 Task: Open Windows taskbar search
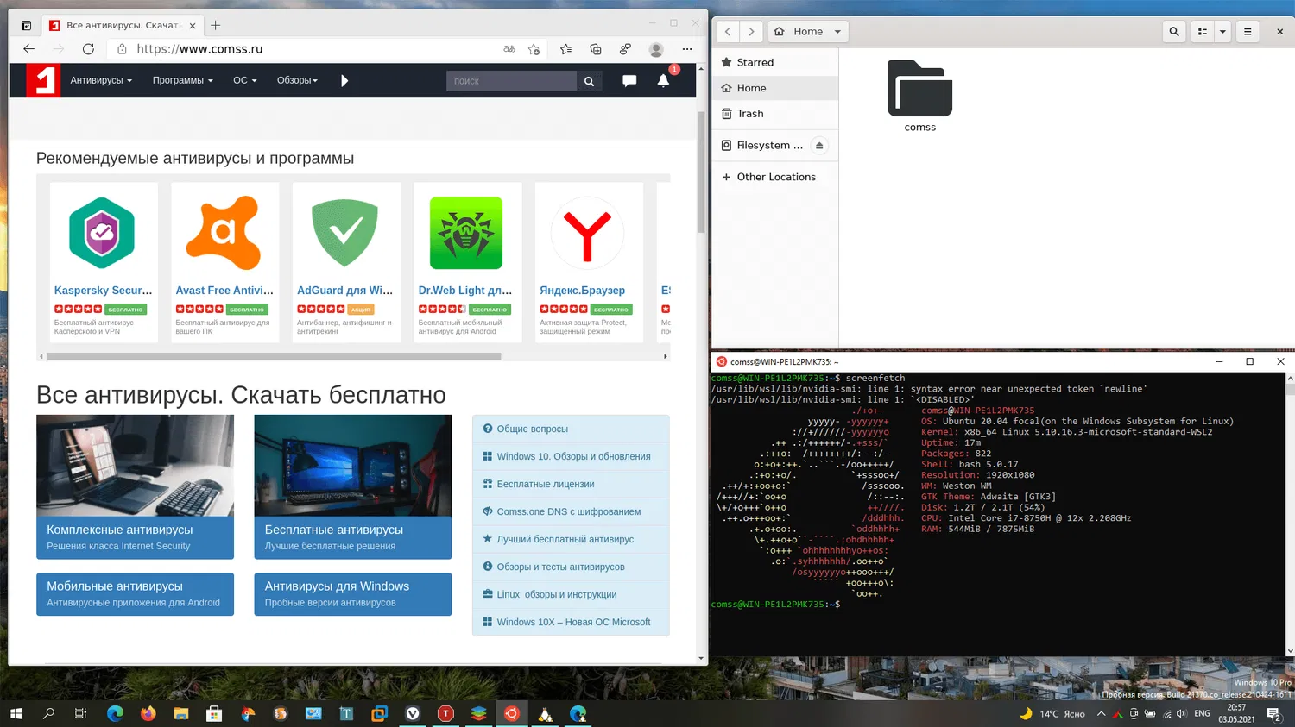pos(48,713)
